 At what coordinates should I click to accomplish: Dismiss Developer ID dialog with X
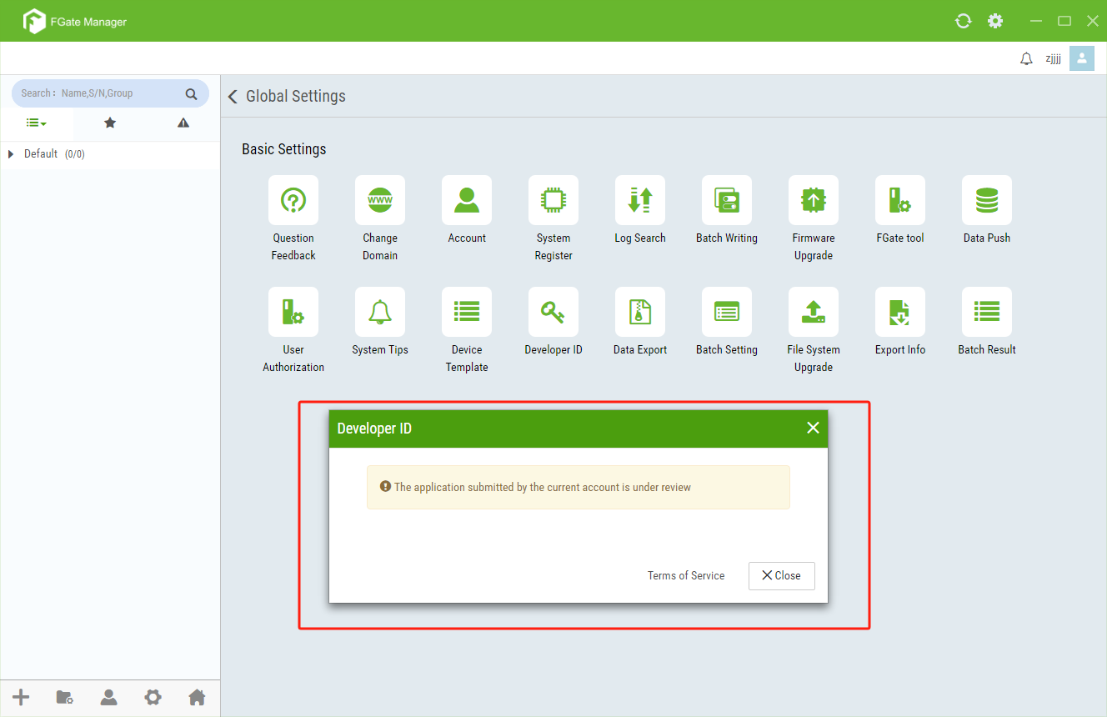[x=813, y=428]
